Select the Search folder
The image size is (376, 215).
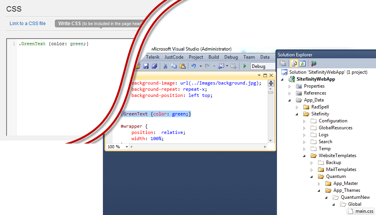click(325, 142)
